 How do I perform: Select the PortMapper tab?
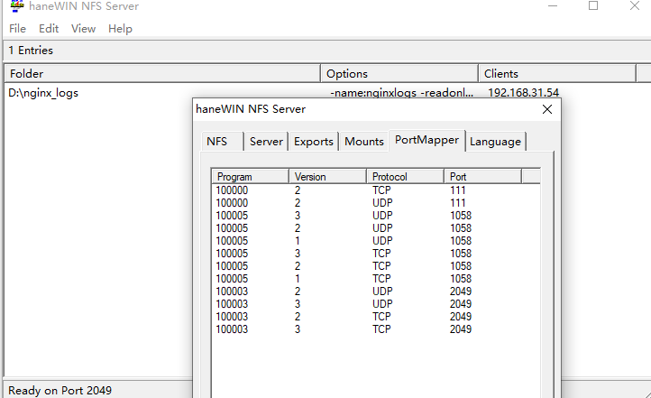tap(426, 141)
